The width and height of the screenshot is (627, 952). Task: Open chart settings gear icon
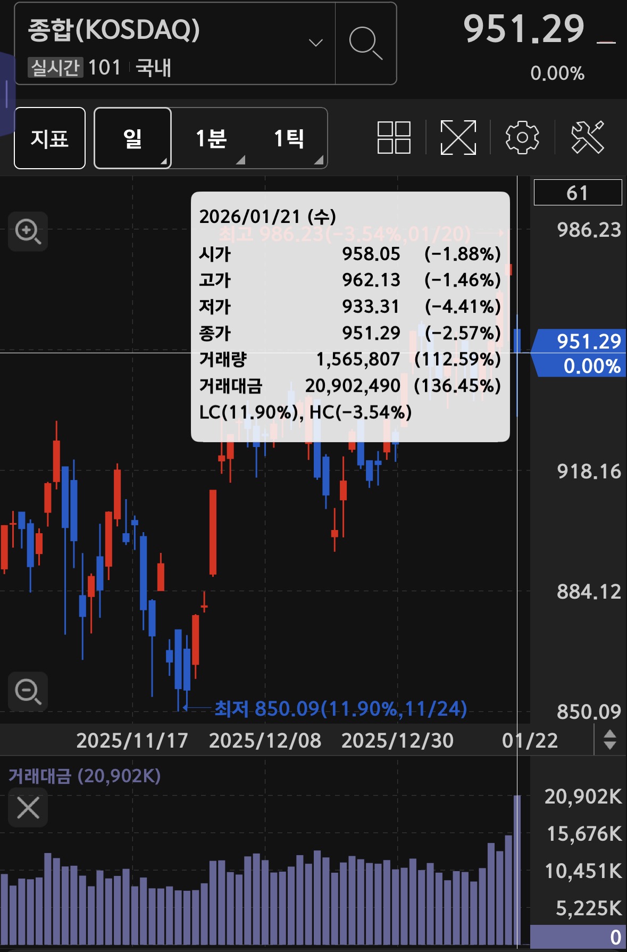coord(522,137)
